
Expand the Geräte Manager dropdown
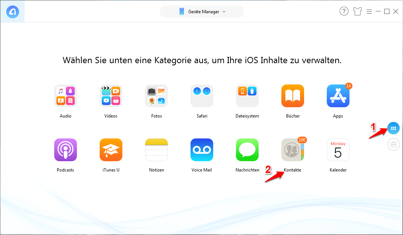tap(202, 12)
